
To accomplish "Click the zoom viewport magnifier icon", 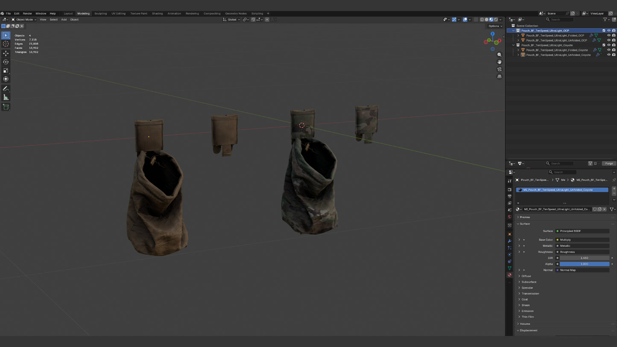I will click(499, 55).
